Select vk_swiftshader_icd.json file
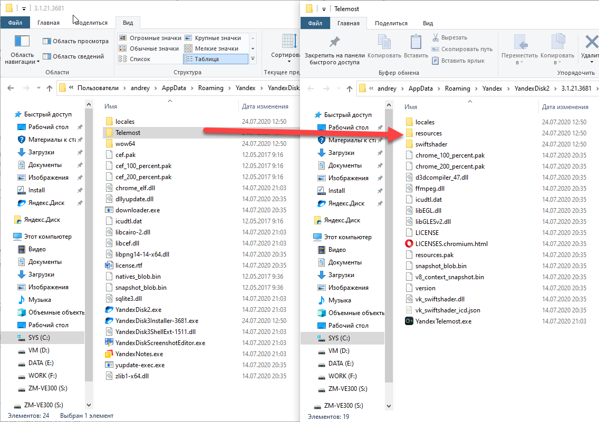Screen dimensions: 599x422 click(447, 310)
